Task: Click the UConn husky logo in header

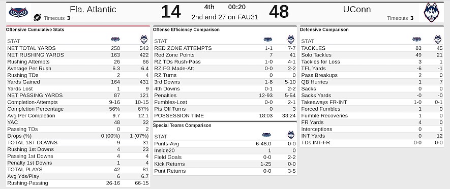Action: tap(431, 13)
